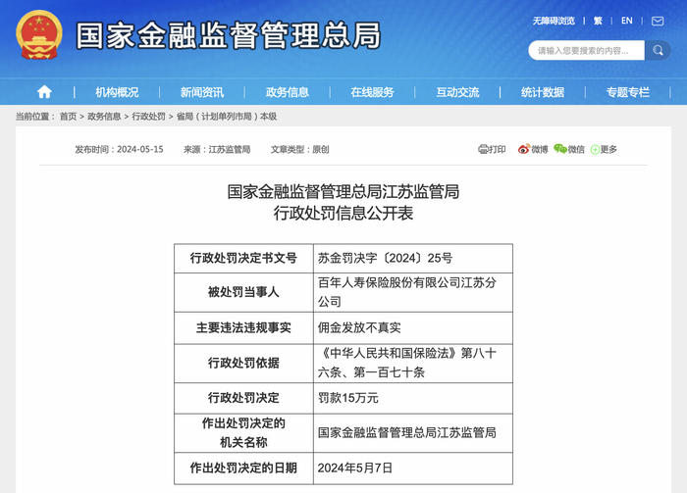Open the 政务信息 menu
This screenshot has width=687, height=493.
(x=288, y=92)
